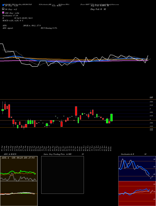Screen dimensions: 156x206
Task: Click the 'CL: 4.61' closing price text
Action: 56,6
